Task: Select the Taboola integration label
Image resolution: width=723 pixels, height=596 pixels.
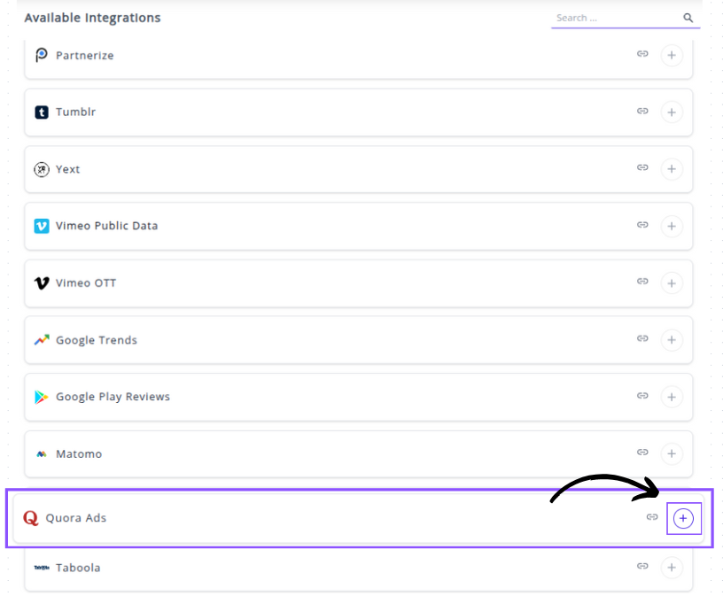Action: point(78,568)
